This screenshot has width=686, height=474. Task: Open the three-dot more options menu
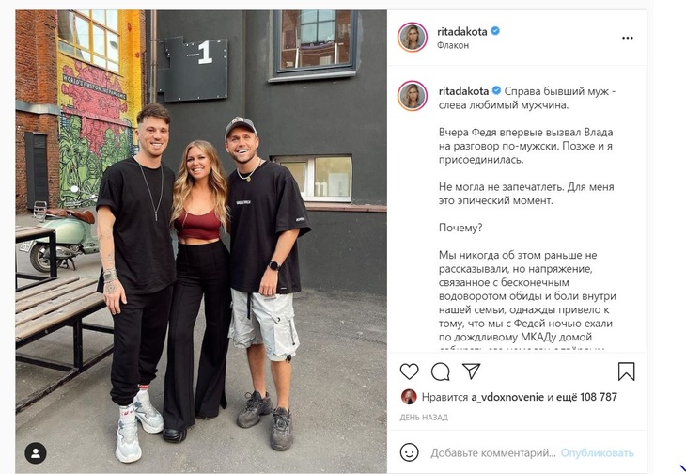click(x=628, y=38)
